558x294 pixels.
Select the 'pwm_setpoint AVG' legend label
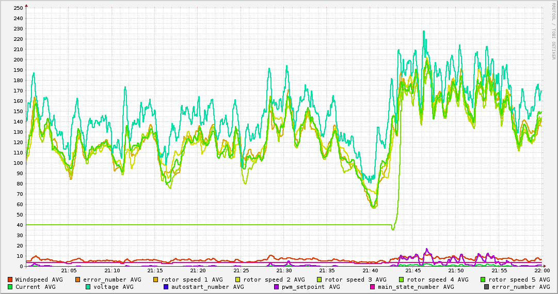pyautogui.click(x=311, y=287)
